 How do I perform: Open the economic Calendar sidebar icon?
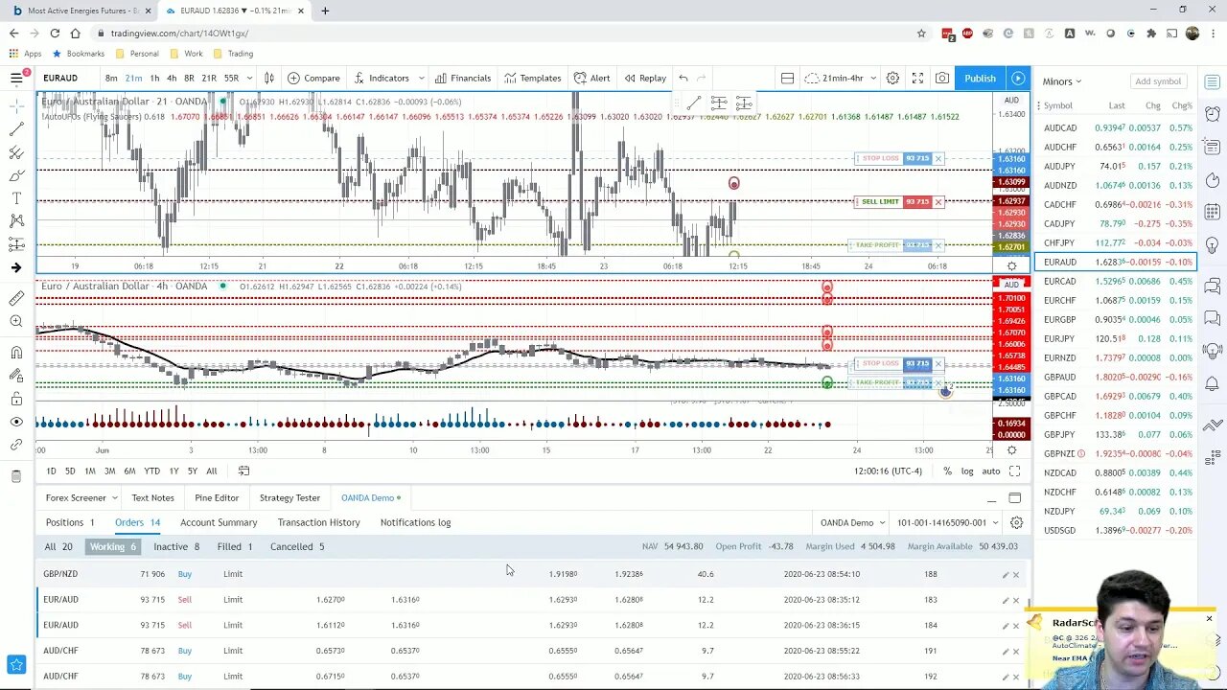point(1213,211)
